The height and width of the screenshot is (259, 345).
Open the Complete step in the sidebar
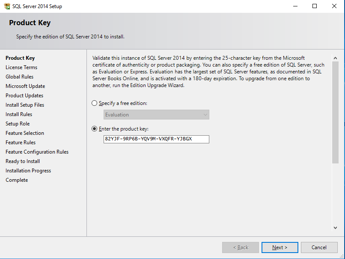[x=16, y=180]
